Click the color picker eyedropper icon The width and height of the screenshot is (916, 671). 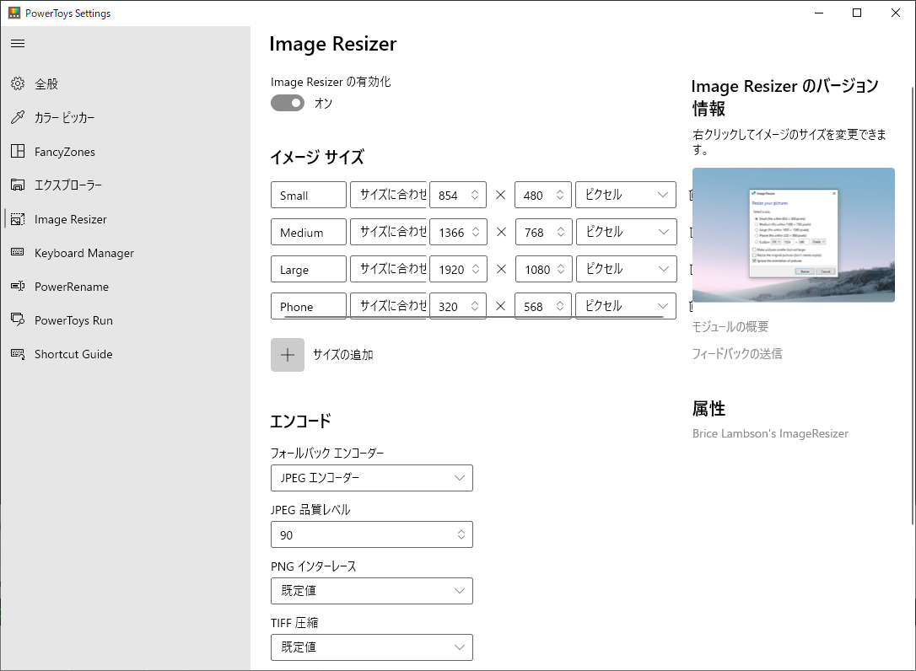18,117
